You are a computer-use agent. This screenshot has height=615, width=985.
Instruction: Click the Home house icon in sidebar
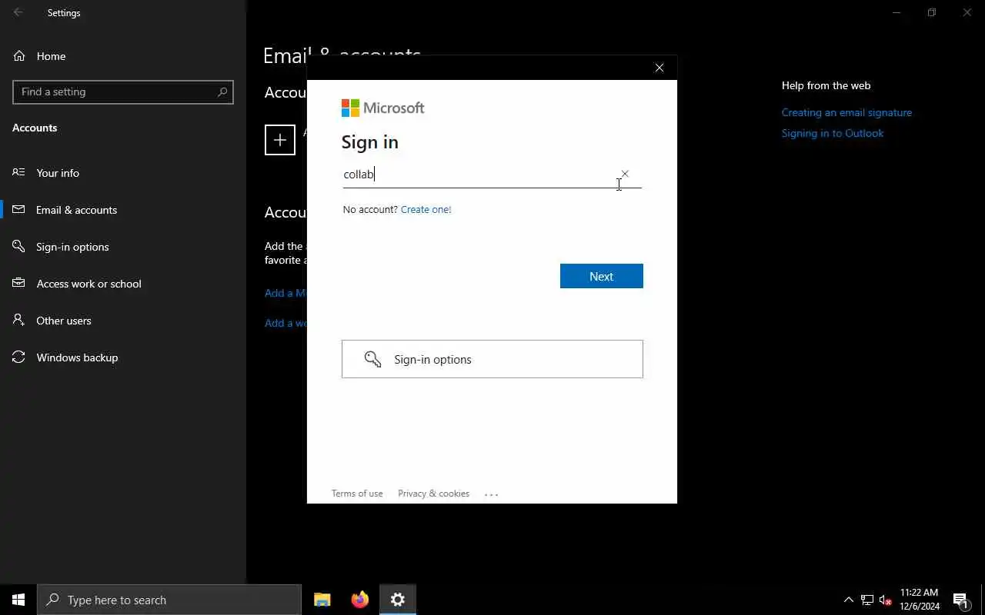point(19,56)
